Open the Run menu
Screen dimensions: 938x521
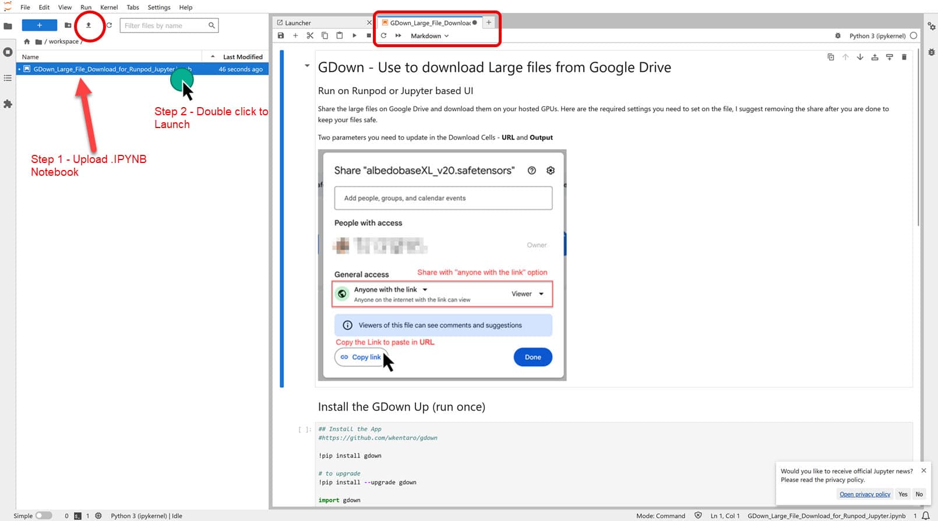pyautogui.click(x=86, y=7)
